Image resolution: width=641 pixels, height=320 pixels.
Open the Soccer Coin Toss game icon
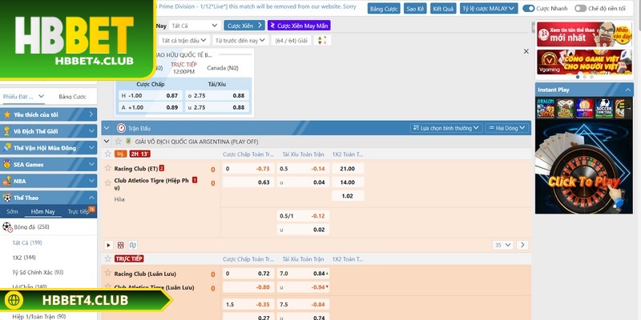click(604, 109)
